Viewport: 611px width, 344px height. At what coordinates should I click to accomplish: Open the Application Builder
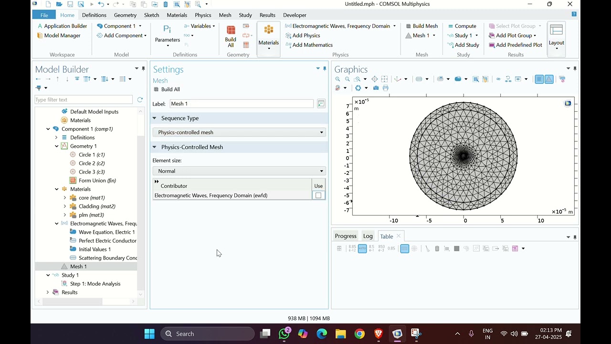pos(62,26)
